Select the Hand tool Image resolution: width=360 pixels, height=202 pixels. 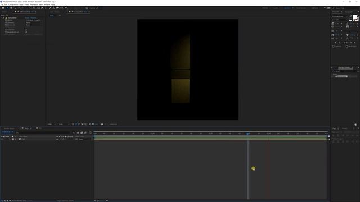pyautogui.click(x=11, y=8)
